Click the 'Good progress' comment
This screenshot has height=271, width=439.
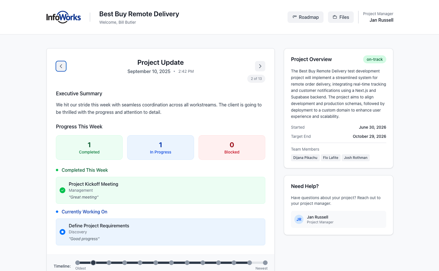[x=84, y=239]
